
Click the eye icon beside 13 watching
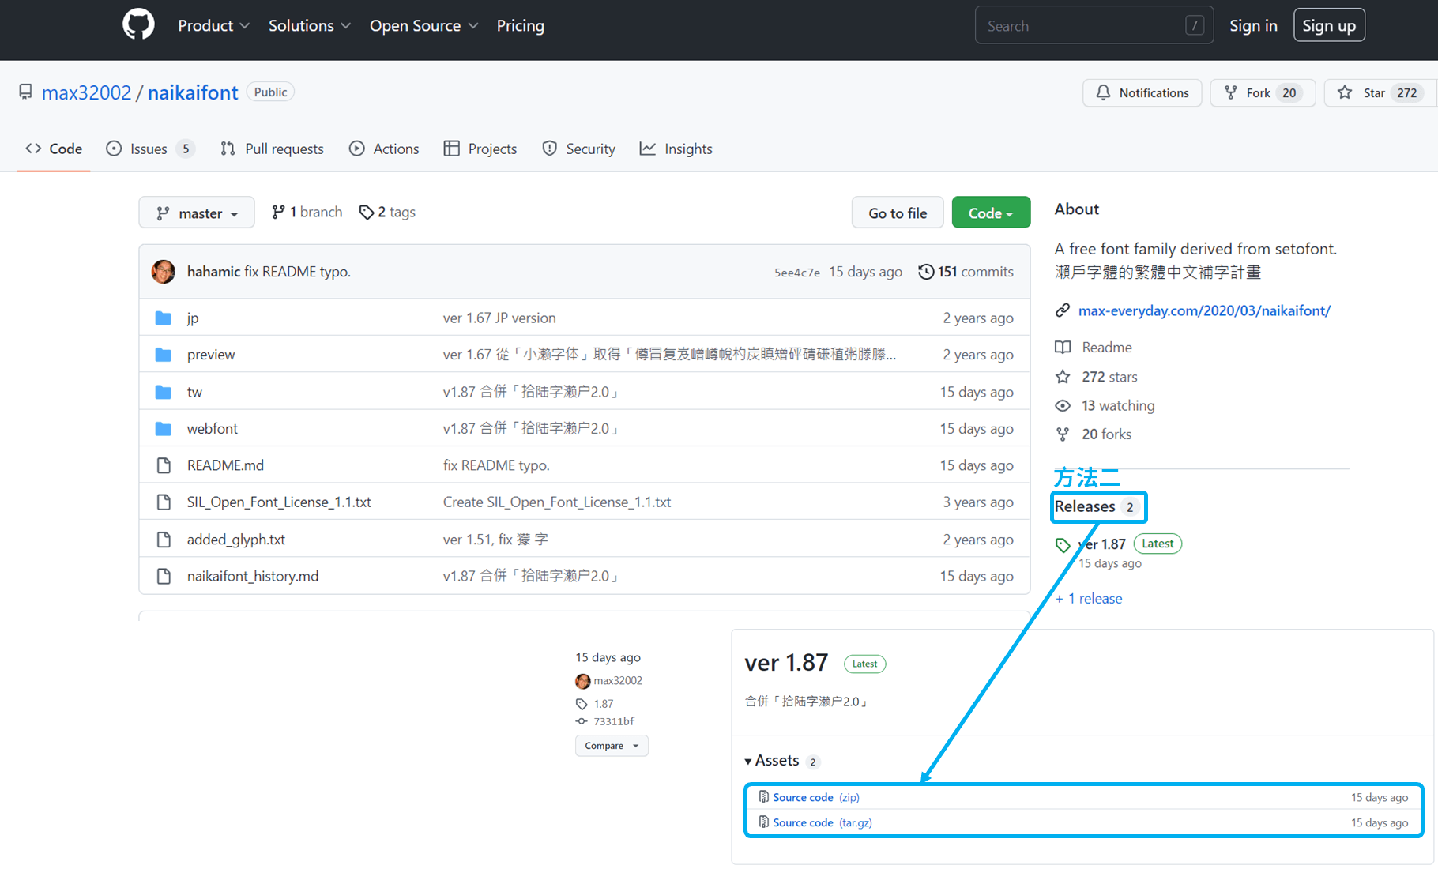coord(1063,405)
